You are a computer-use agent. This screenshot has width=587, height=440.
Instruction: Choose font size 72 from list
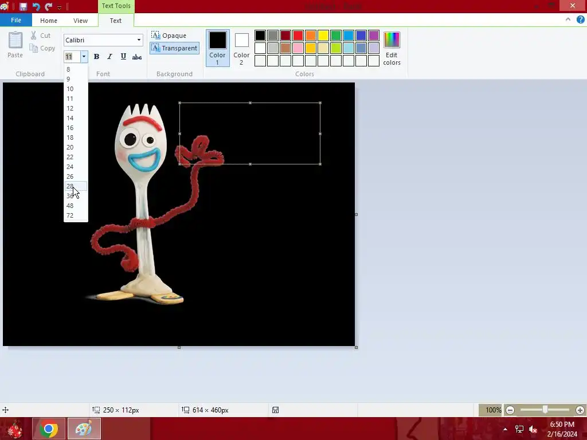(76, 215)
